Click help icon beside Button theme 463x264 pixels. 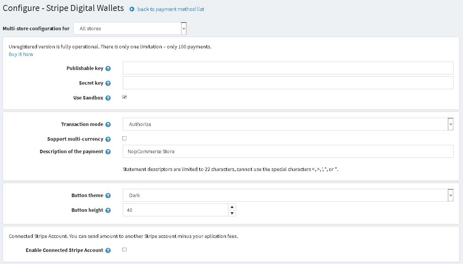(x=108, y=196)
